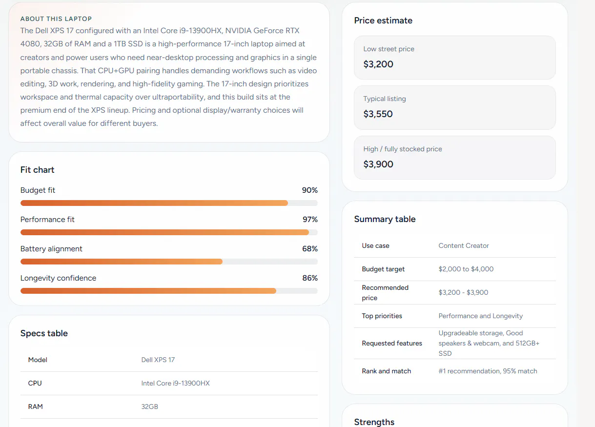This screenshot has height=427, width=595.
Task: Click the Rank and match row
Action: pos(455,371)
